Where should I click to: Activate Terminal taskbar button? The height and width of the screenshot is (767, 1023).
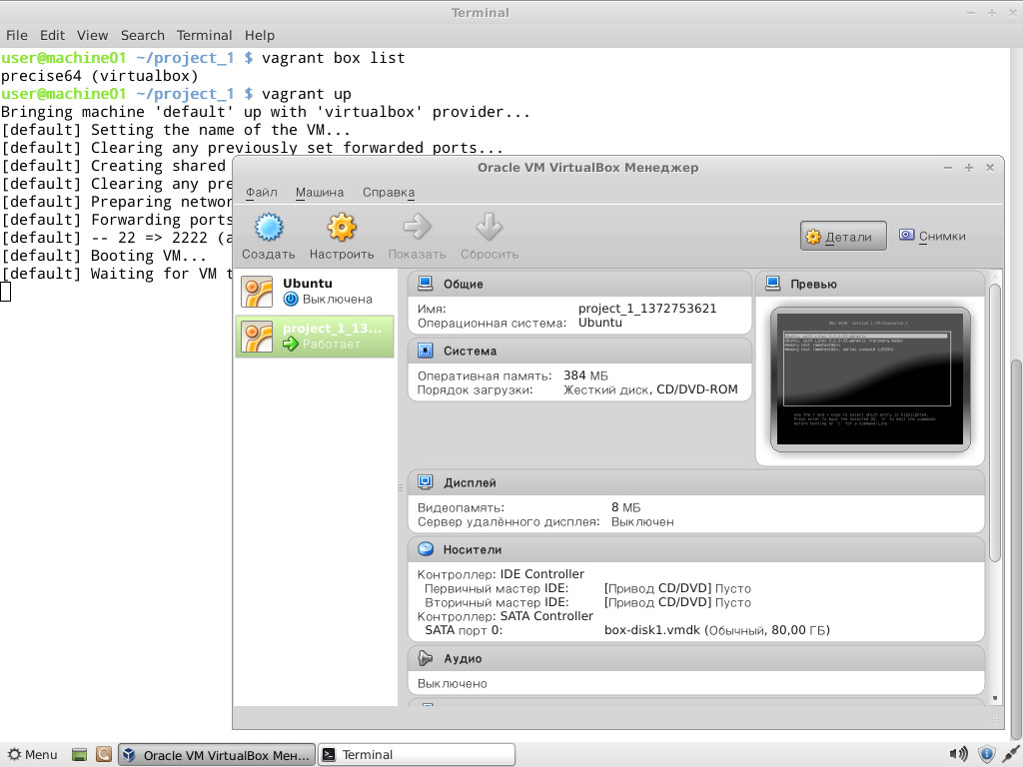click(x=417, y=755)
